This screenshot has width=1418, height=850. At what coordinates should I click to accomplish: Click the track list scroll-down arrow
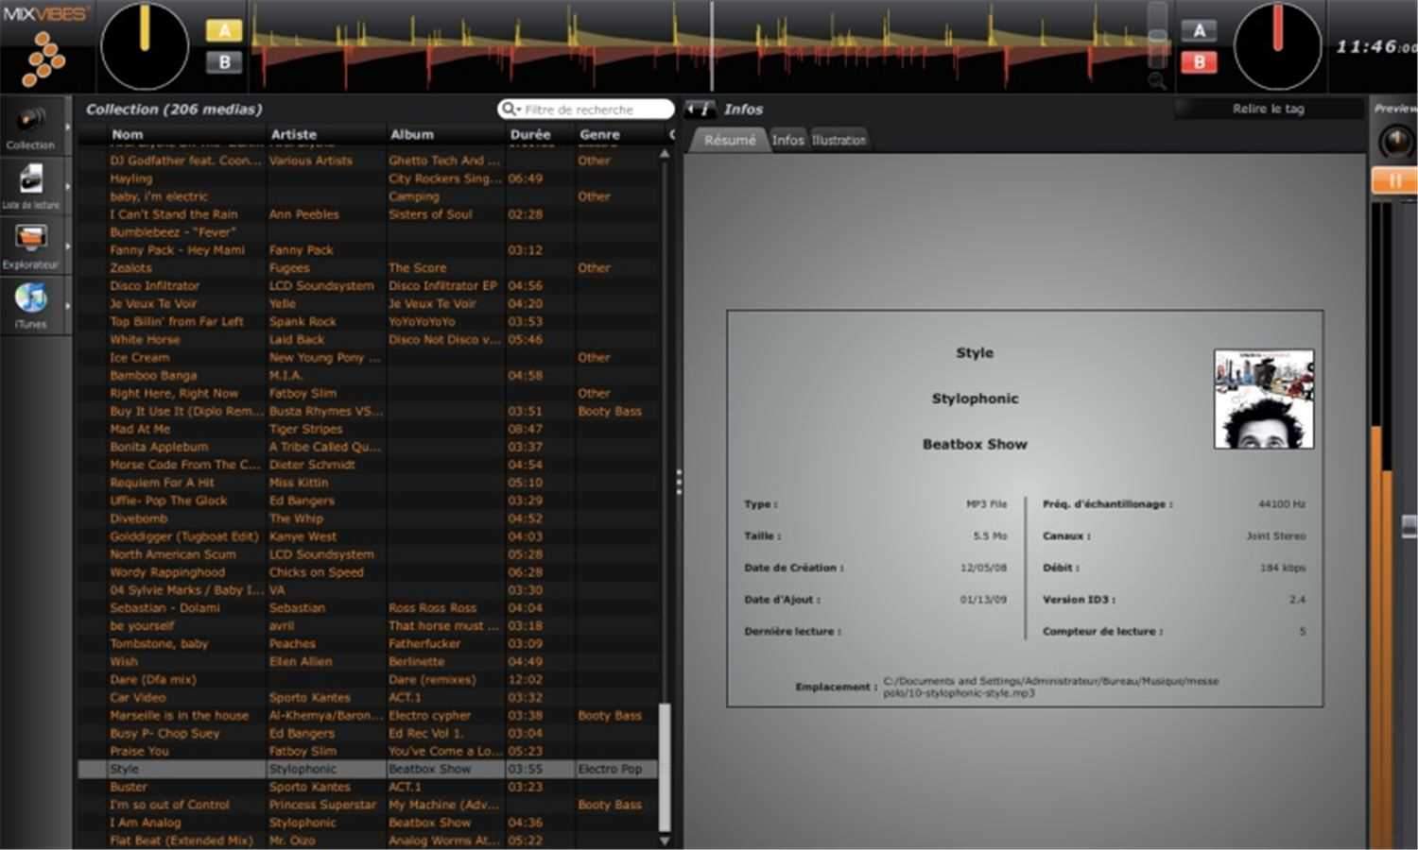[x=665, y=840]
